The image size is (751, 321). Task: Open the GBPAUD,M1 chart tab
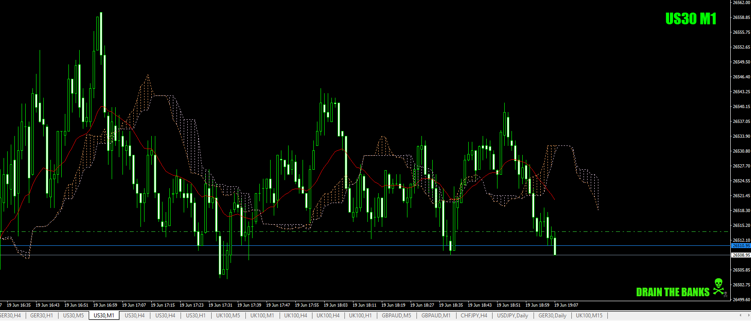click(x=436, y=316)
